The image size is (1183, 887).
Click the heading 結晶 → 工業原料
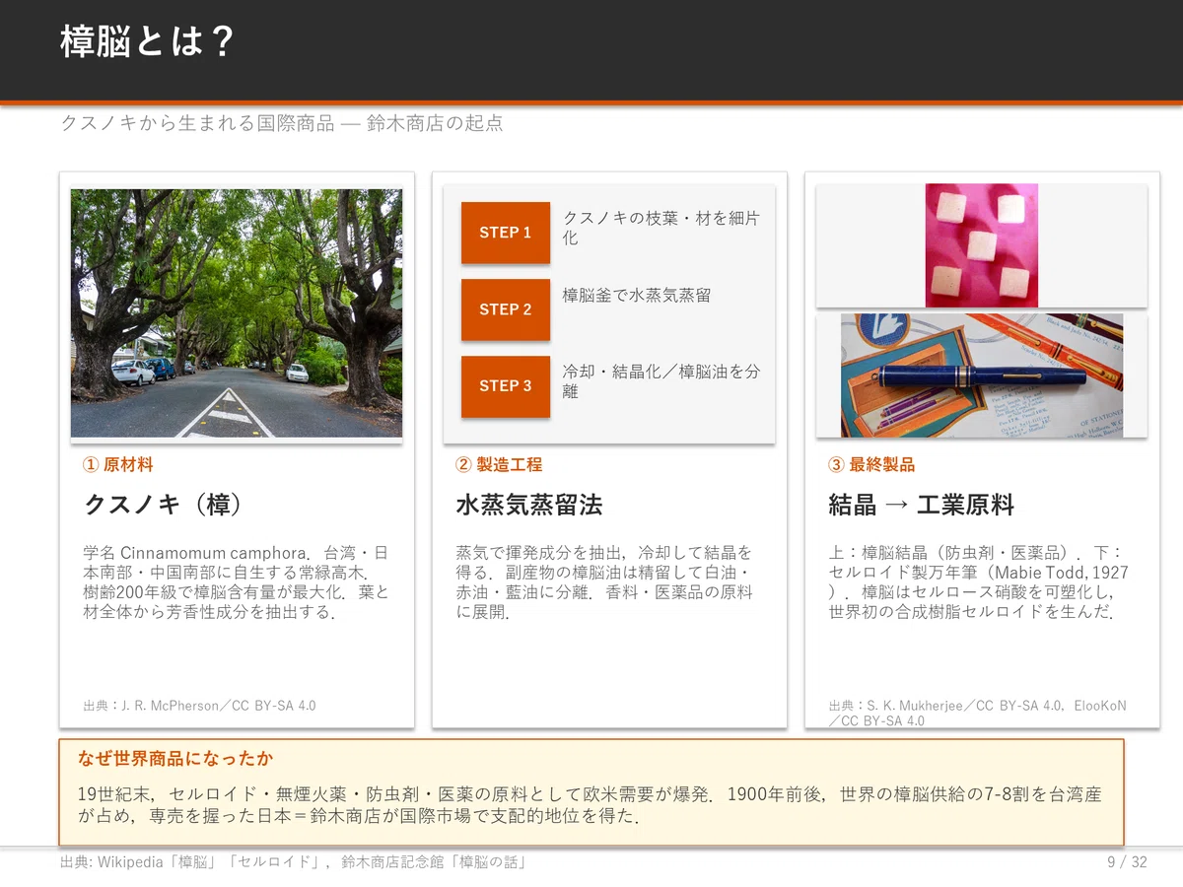[921, 506]
